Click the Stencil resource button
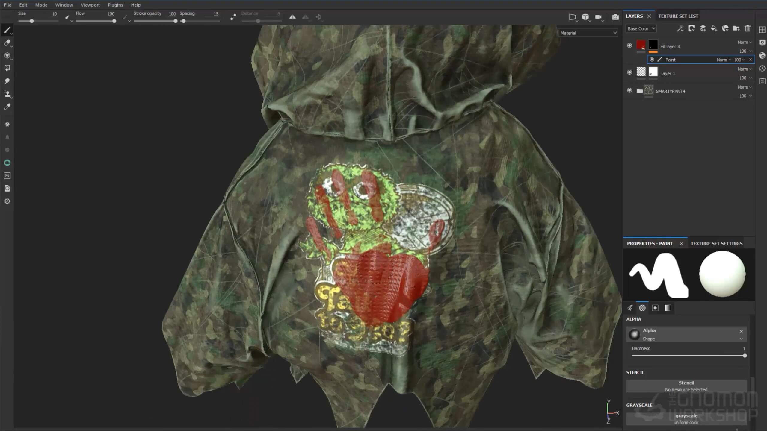This screenshot has width=767, height=431. tap(686, 386)
